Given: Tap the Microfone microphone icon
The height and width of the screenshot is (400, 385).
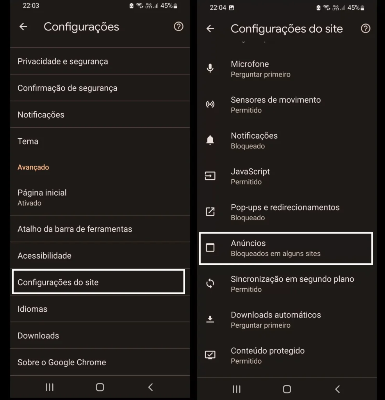Looking at the screenshot, I should (210, 68).
